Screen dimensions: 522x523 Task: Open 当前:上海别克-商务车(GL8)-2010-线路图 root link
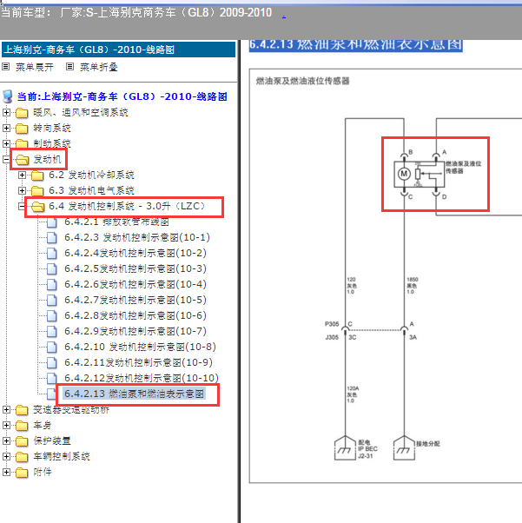coord(122,96)
